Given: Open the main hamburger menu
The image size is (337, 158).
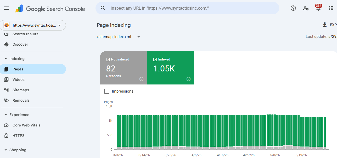Looking at the screenshot, I should 6,8.
